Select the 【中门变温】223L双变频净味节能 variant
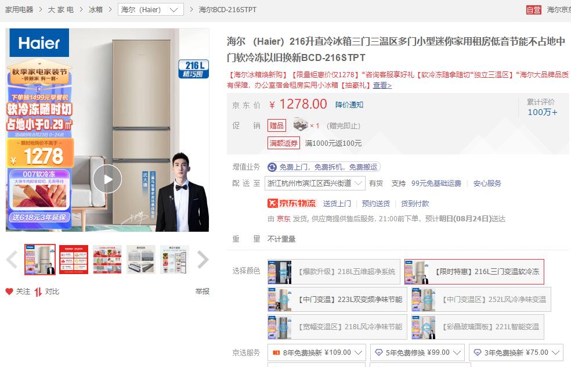The width and height of the screenshot is (571, 367). tap(337, 300)
